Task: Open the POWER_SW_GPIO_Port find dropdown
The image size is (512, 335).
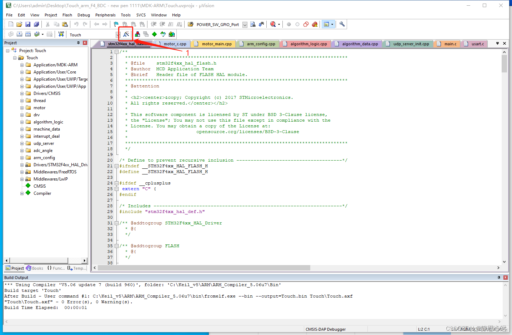Action: pyautogui.click(x=245, y=25)
